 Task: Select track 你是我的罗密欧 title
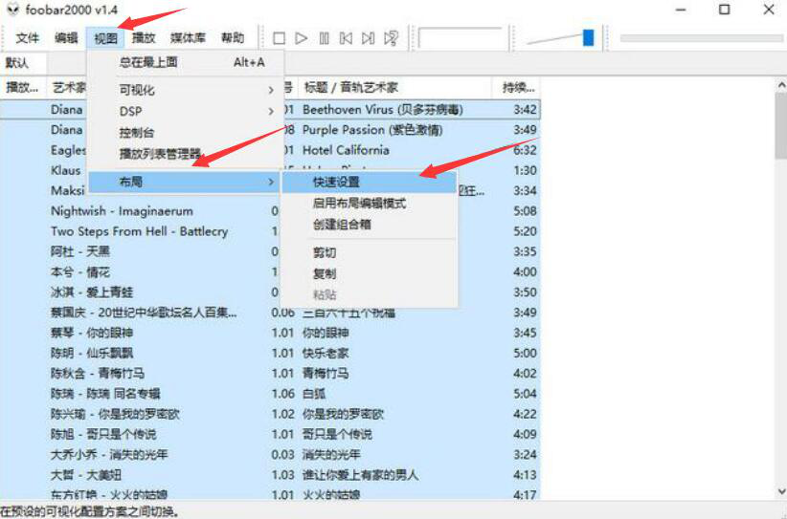tap(344, 414)
